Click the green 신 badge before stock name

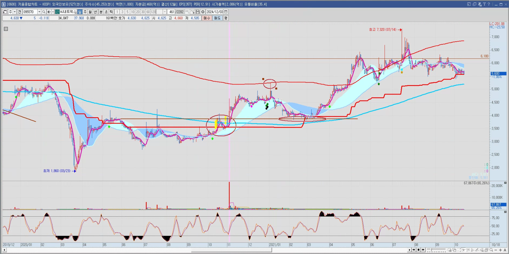click(57, 12)
